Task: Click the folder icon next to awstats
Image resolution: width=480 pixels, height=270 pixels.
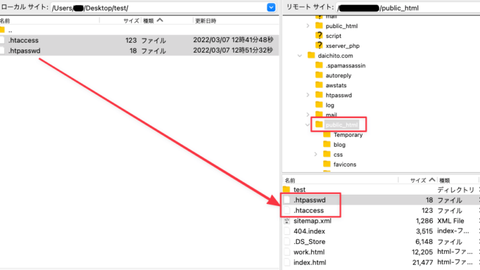Action: click(319, 85)
